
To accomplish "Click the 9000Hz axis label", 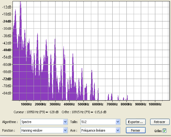I will point(141,104).
